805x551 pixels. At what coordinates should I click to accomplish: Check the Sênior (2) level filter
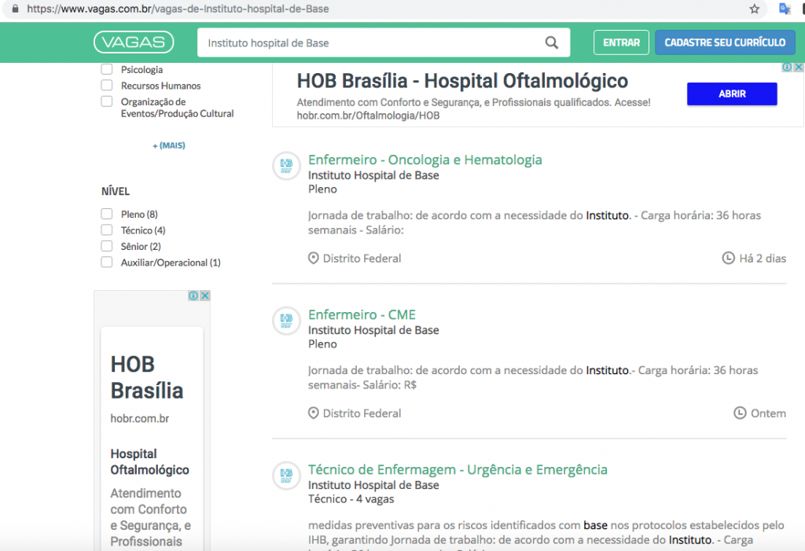[x=107, y=247]
